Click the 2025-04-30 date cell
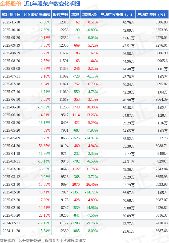 point(11,146)
